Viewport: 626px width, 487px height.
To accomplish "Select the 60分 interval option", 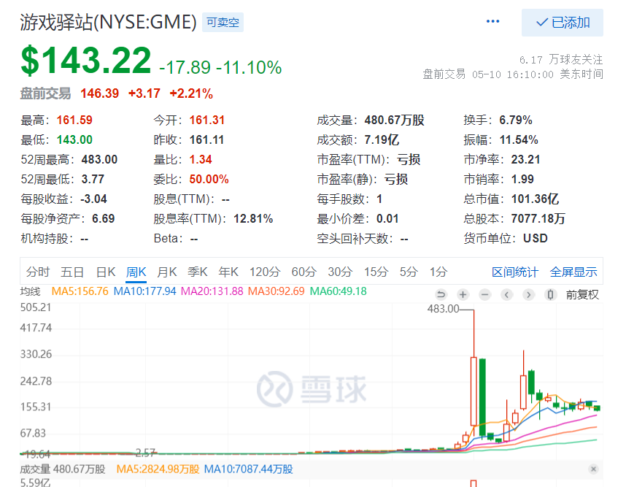I will tap(304, 271).
